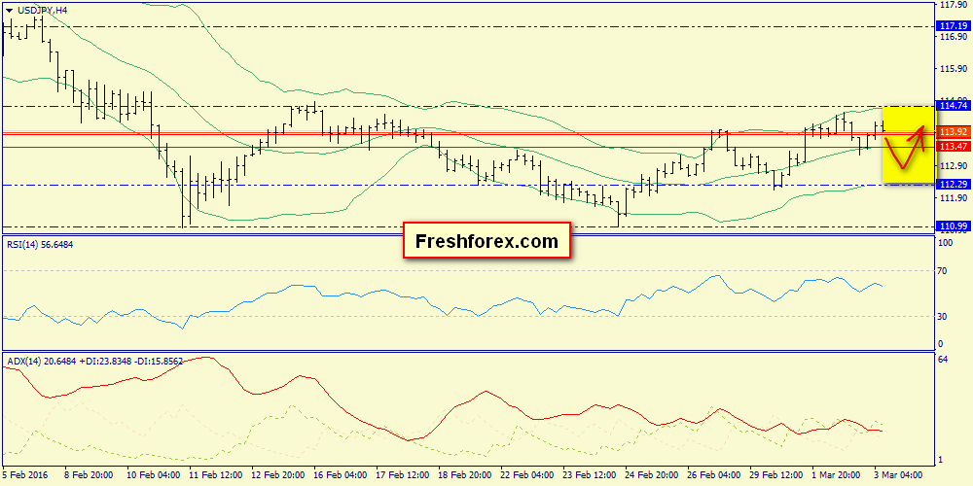Click the 111.90 price axis value
Image resolution: width=973 pixels, height=486 pixels.
pos(955,197)
